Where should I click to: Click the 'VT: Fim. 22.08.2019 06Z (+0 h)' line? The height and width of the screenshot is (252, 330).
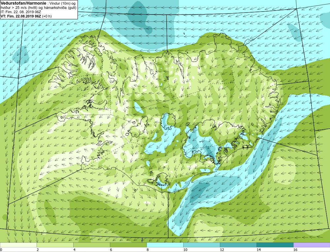point(26,16)
